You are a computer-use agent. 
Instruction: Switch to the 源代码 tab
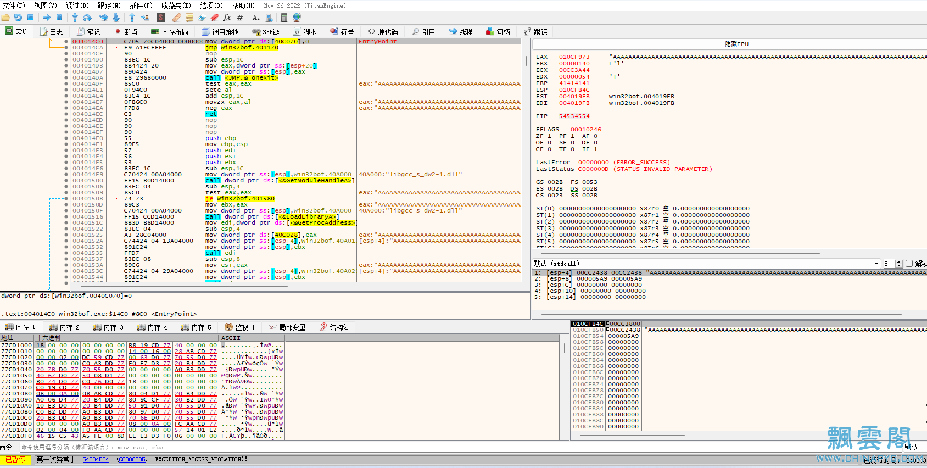[x=383, y=32]
